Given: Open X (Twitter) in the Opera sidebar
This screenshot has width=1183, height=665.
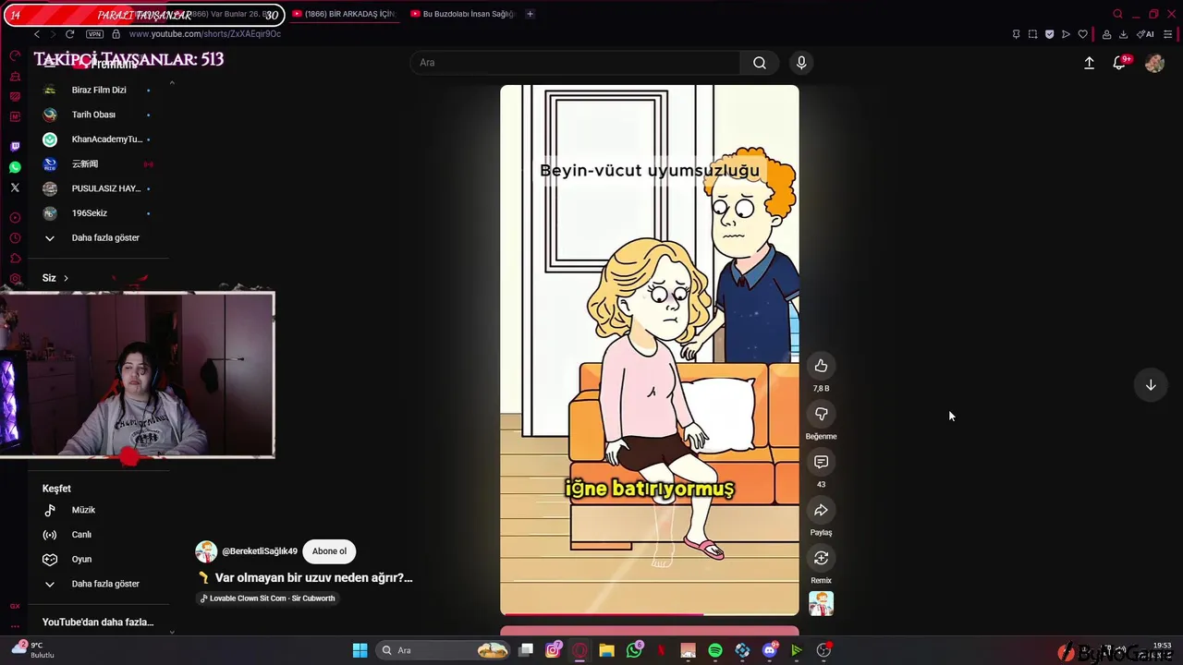Looking at the screenshot, I should 15,187.
